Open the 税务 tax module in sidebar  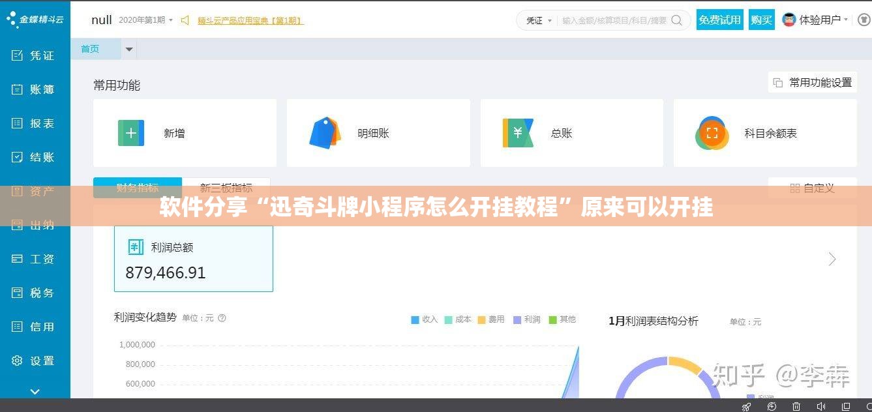click(x=34, y=293)
